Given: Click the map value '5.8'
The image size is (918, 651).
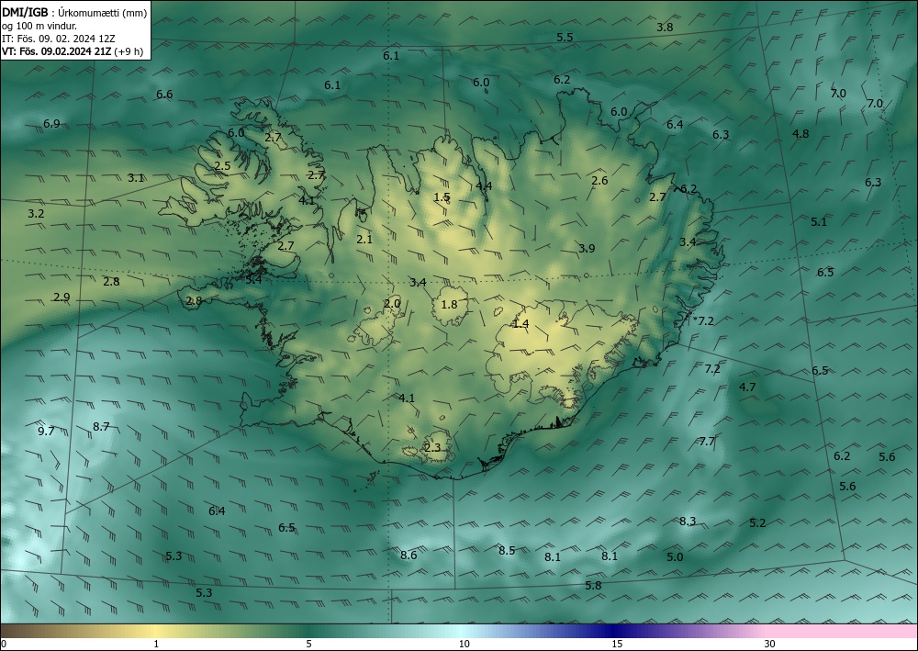Looking at the screenshot, I should tap(593, 586).
